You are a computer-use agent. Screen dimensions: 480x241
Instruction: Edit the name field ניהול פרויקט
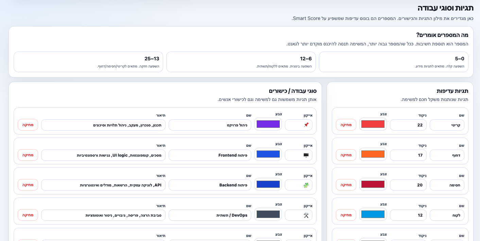pyautogui.click(x=210, y=125)
